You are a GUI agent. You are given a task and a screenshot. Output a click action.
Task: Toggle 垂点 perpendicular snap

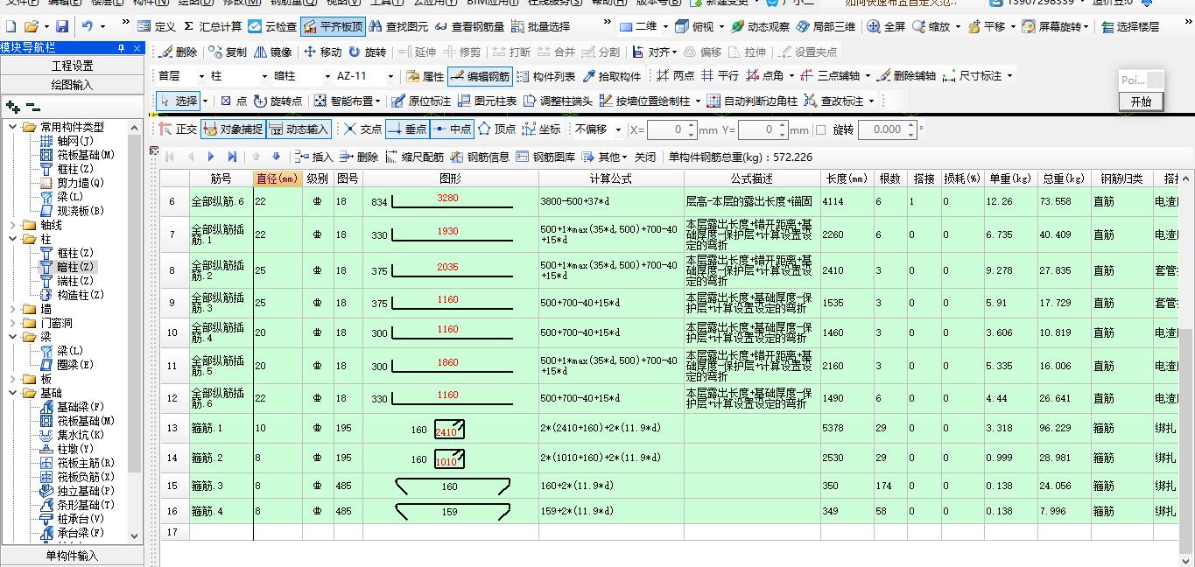406,129
